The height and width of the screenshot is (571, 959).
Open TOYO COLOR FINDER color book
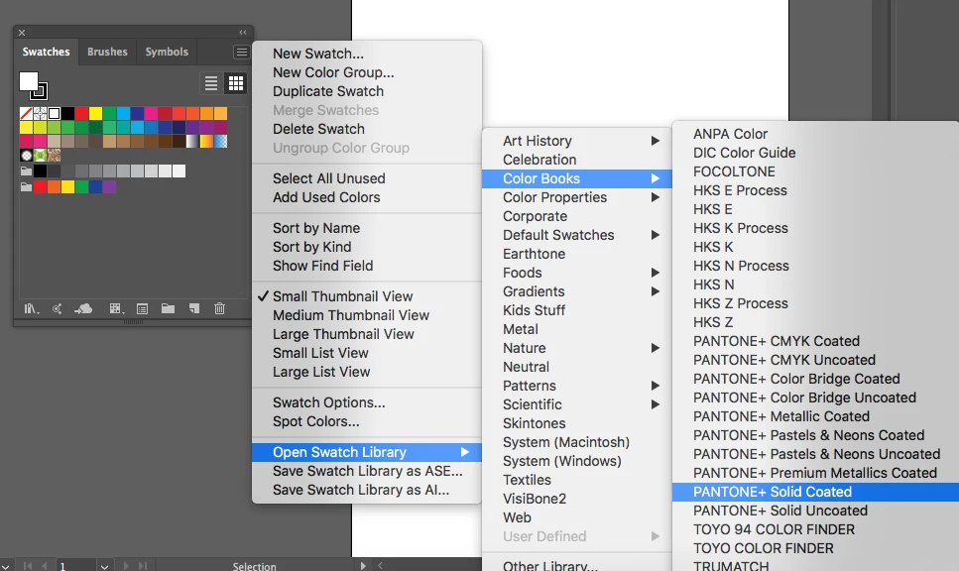click(815, 548)
